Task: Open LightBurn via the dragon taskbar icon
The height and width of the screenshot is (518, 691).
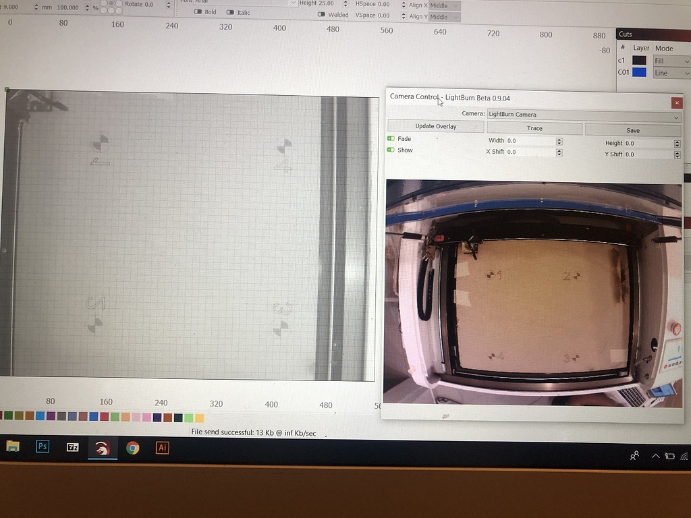Action: click(103, 447)
